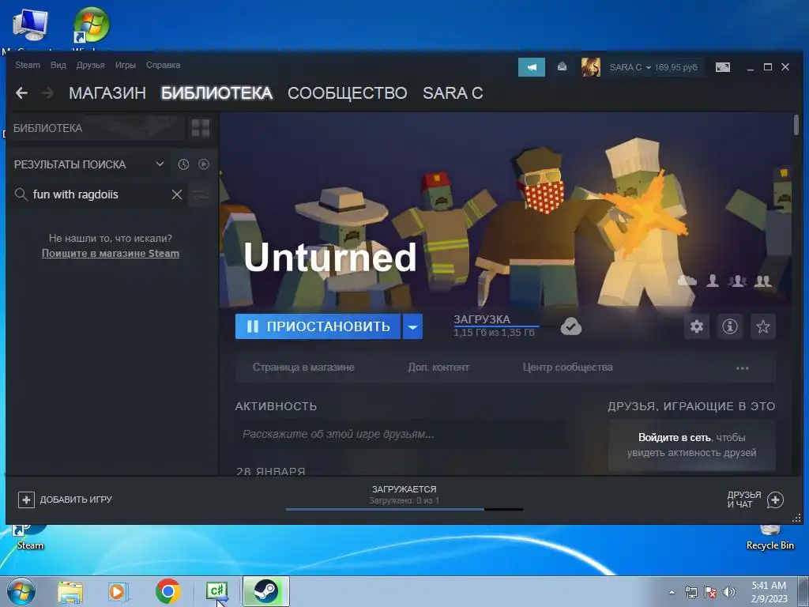The image size is (809, 607).
Task: Open File Explorer from taskbar
Action: [x=70, y=592]
